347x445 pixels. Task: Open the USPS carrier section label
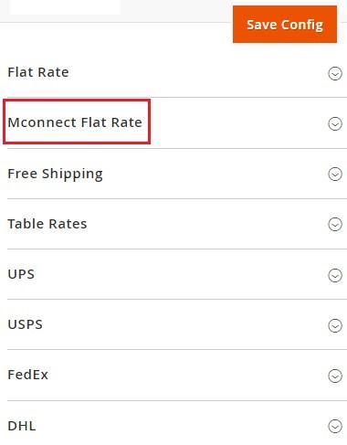click(25, 324)
